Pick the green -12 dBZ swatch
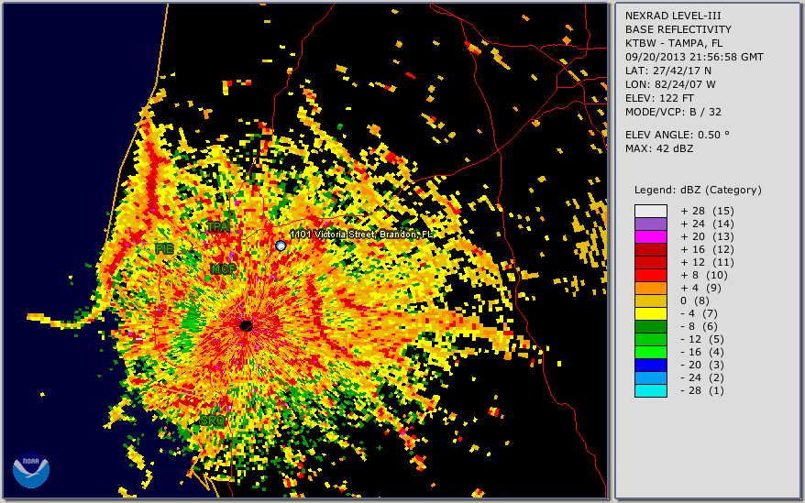 pos(651,339)
